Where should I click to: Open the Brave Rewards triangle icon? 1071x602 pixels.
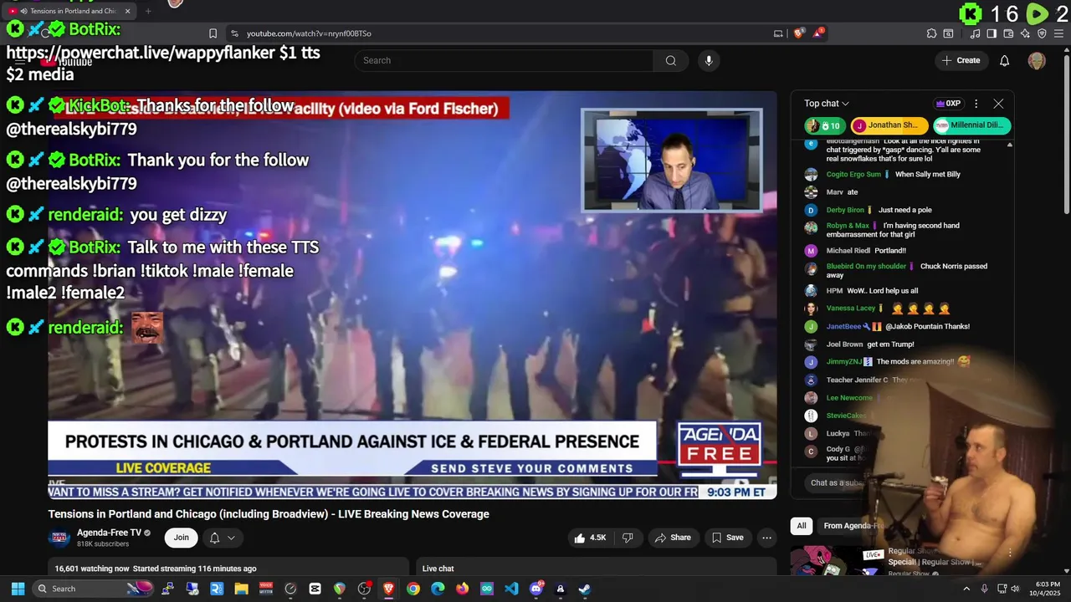click(x=817, y=33)
